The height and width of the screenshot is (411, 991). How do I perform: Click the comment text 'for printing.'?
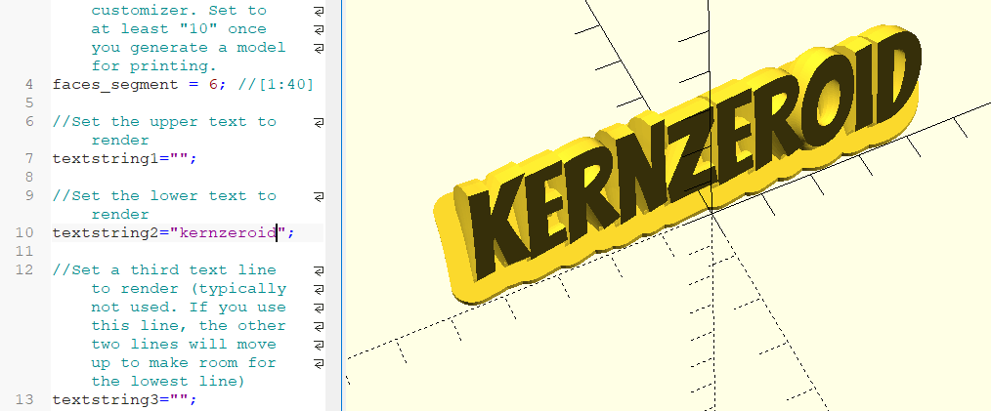click(x=154, y=66)
